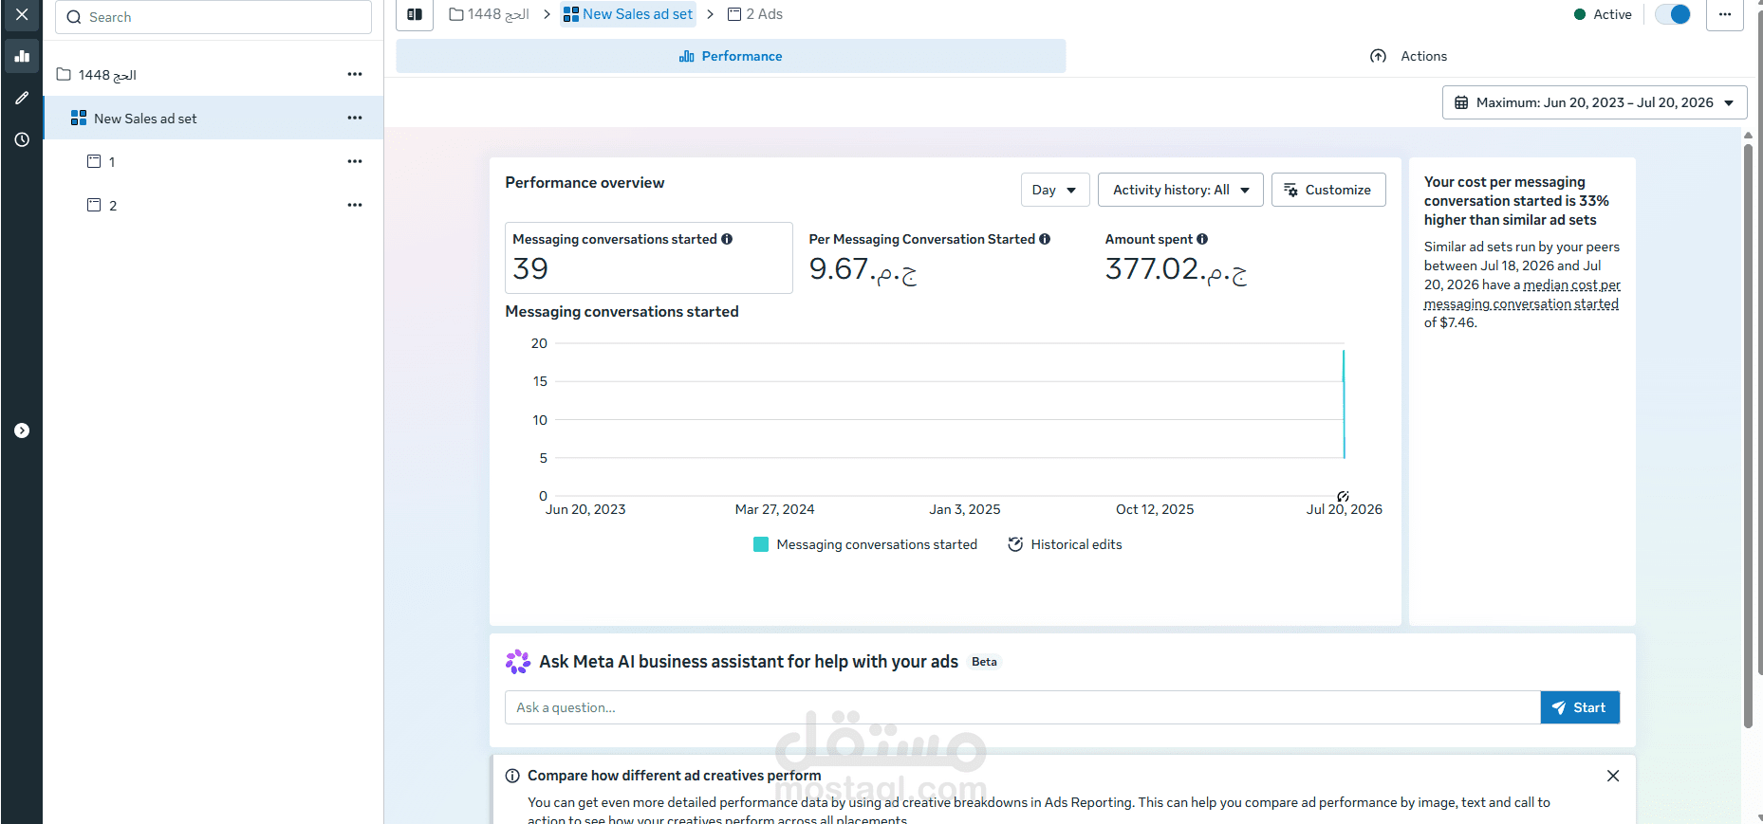Click the calendar icon in date selector
The width and height of the screenshot is (1763, 824).
click(1461, 102)
